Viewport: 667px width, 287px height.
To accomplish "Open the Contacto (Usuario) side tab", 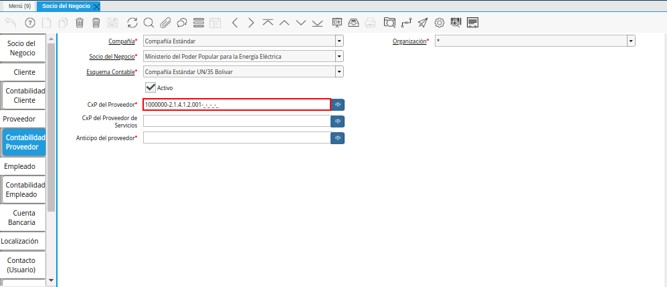I will point(21,265).
